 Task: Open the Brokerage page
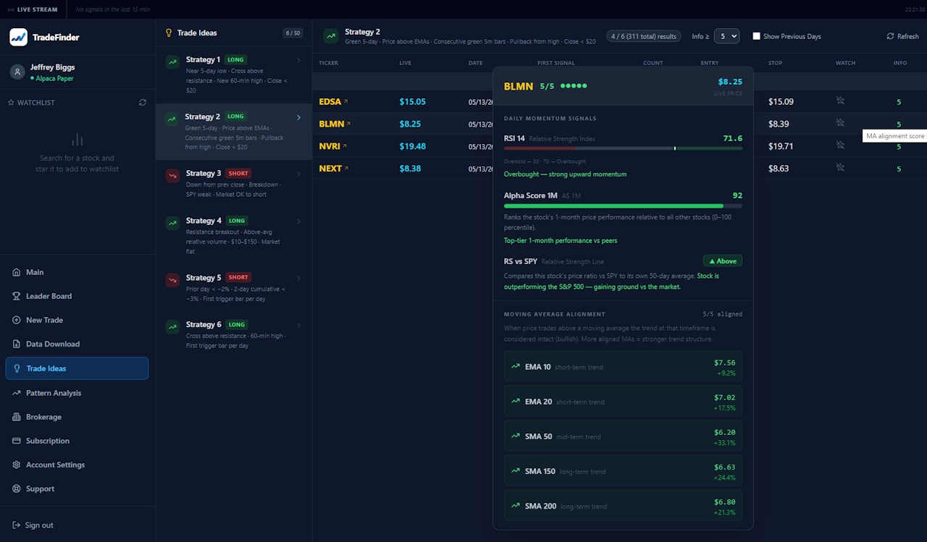[x=77, y=417]
